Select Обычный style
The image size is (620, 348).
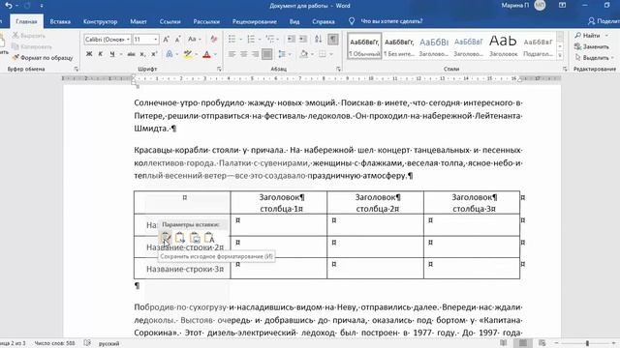364,45
